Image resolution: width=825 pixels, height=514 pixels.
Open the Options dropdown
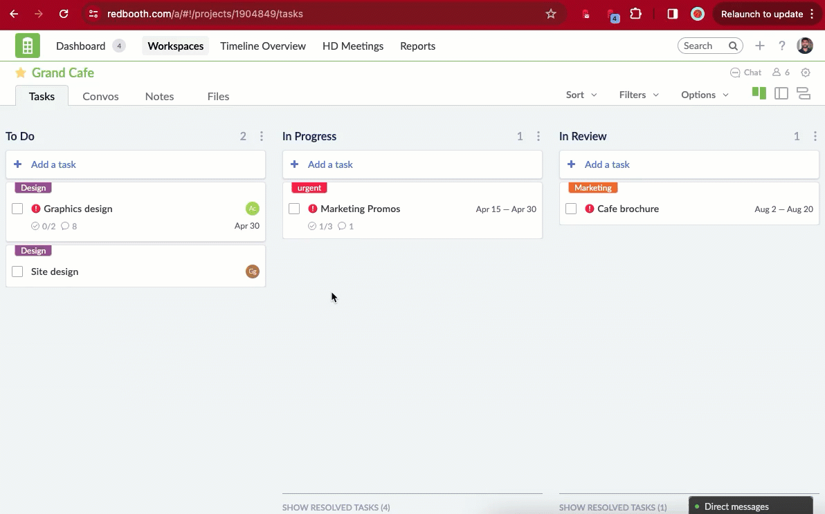coord(705,95)
